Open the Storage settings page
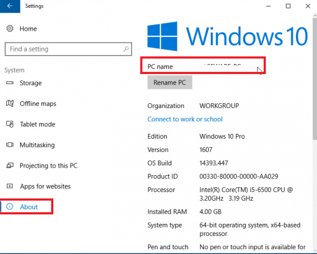Viewport: 317px width, 254px height. coord(31,83)
